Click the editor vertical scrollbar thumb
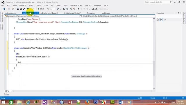 154,68
